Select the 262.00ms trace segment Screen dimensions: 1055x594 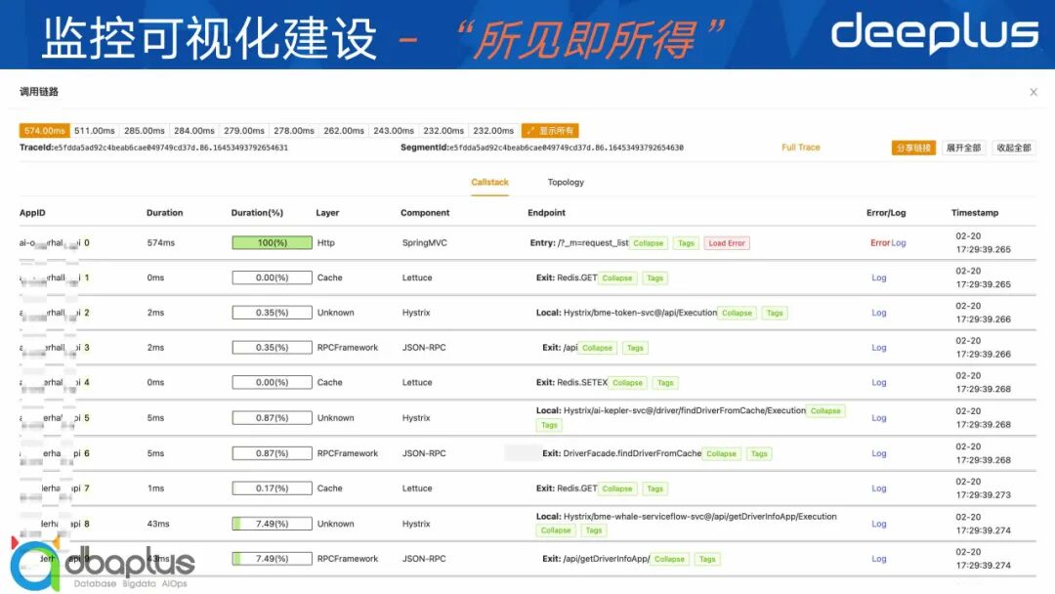[343, 131]
